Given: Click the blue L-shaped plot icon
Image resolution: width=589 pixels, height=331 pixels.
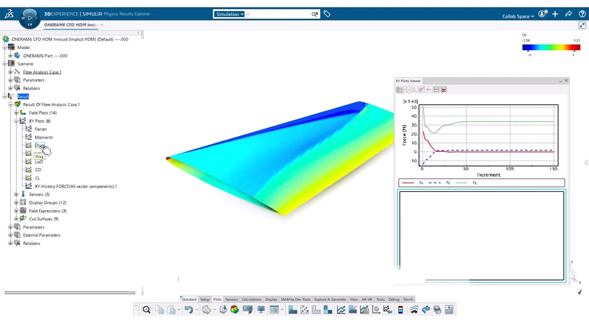Looking at the screenshot, I should point(293,310).
